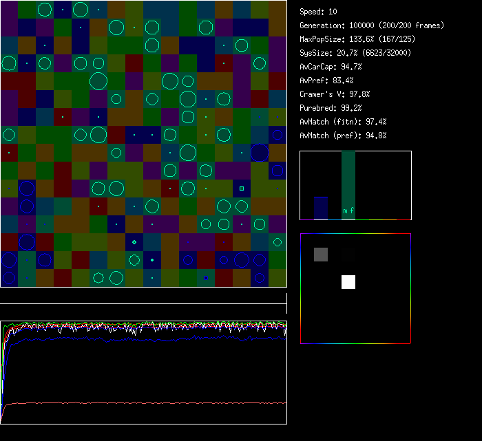Select the filled blue dot in the grid's bottom row
The width and height of the screenshot is (482, 441).
(205, 278)
